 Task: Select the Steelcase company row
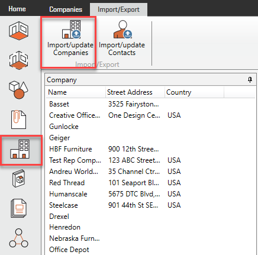click(151, 205)
